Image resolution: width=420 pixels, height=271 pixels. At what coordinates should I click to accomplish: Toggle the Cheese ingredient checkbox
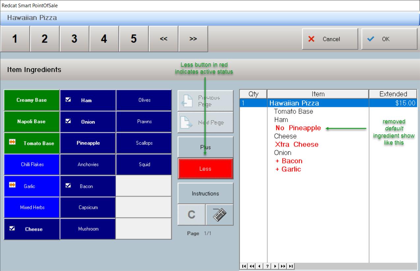click(x=32, y=229)
